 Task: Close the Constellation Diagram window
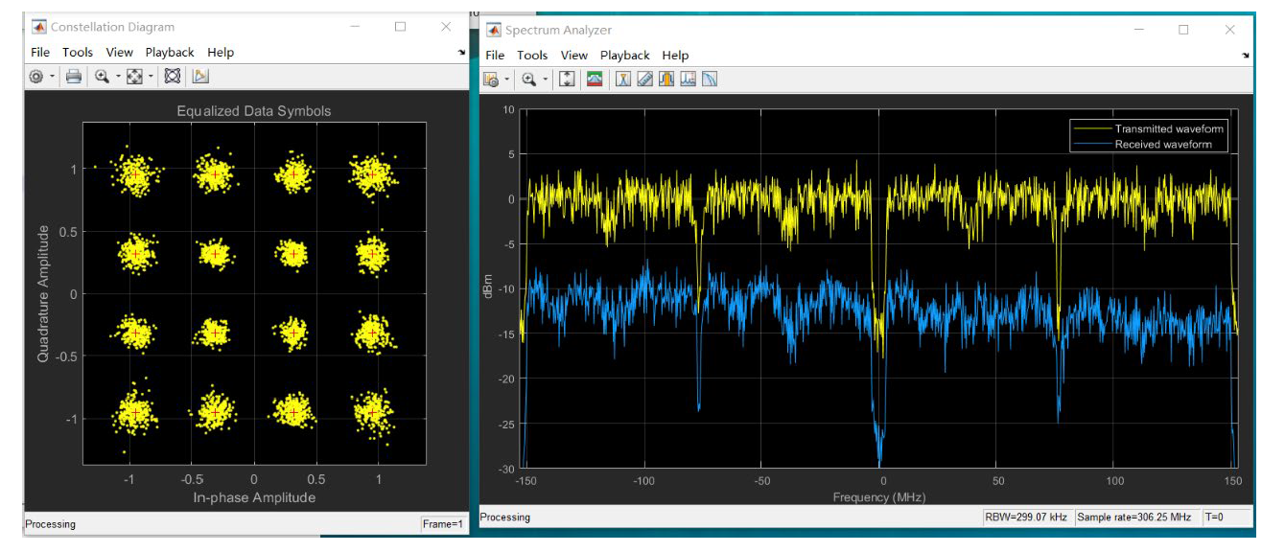click(x=447, y=27)
